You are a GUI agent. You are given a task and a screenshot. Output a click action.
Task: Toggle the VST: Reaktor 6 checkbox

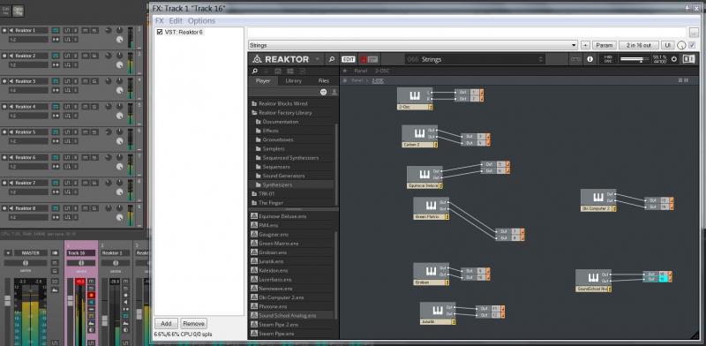(160, 32)
